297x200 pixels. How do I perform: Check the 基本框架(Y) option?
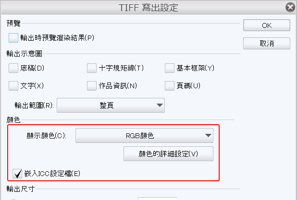(170, 68)
